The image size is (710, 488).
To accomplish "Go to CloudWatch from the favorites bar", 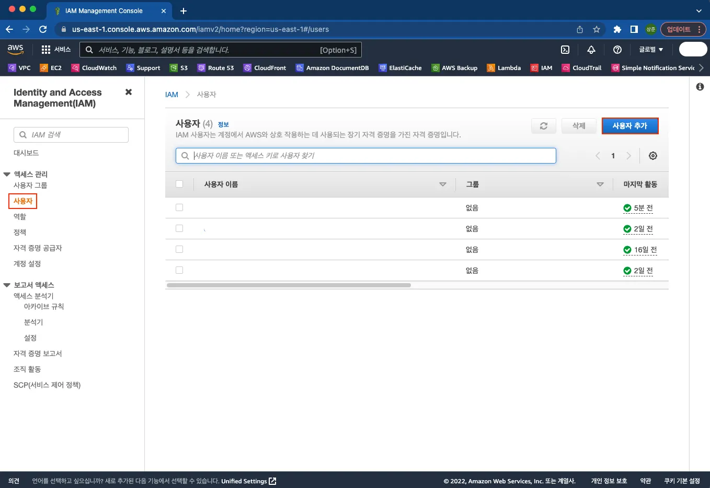I will 94,68.
